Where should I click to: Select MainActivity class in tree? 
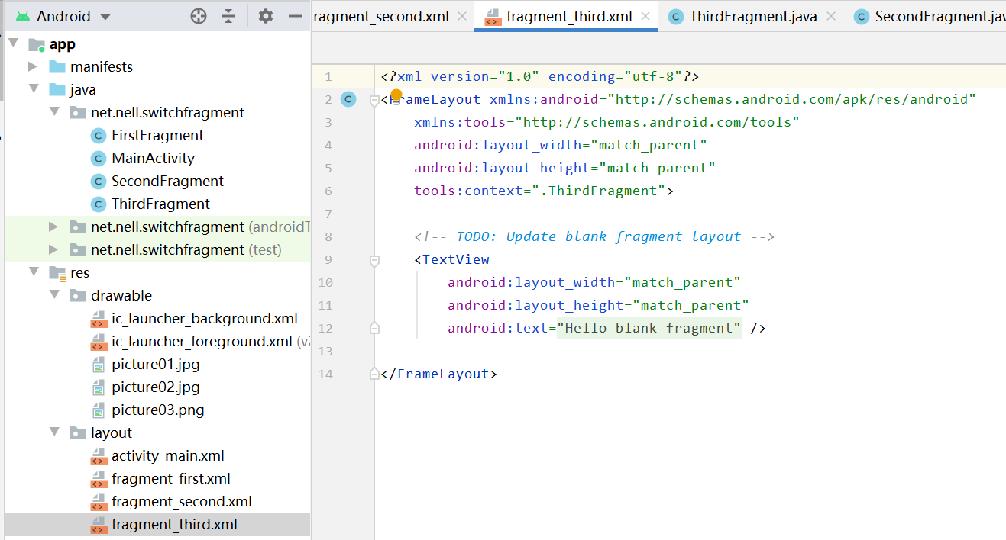(153, 159)
